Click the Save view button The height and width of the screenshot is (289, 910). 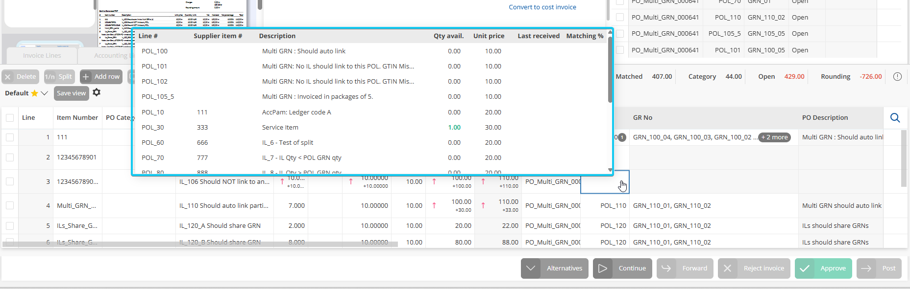click(72, 93)
